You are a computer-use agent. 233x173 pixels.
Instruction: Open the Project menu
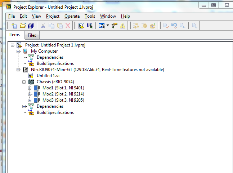coord(53,16)
